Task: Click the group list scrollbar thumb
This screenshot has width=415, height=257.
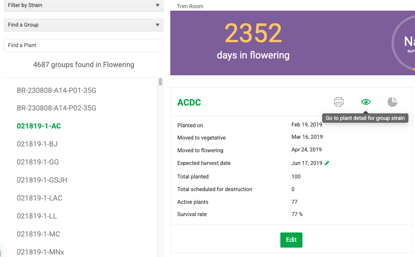Action: (160, 82)
